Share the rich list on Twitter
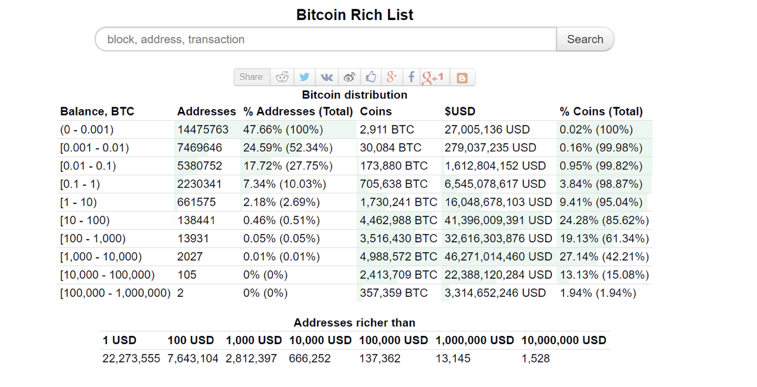Viewport: 757px width, 387px height. click(304, 76)
